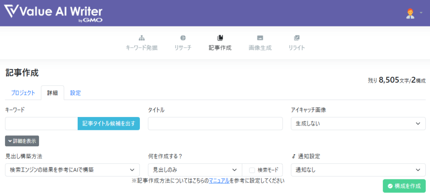The image size is (430, 195).
Task: Click the リサーチ pie chart icon
Action: (x=183, y=38)
